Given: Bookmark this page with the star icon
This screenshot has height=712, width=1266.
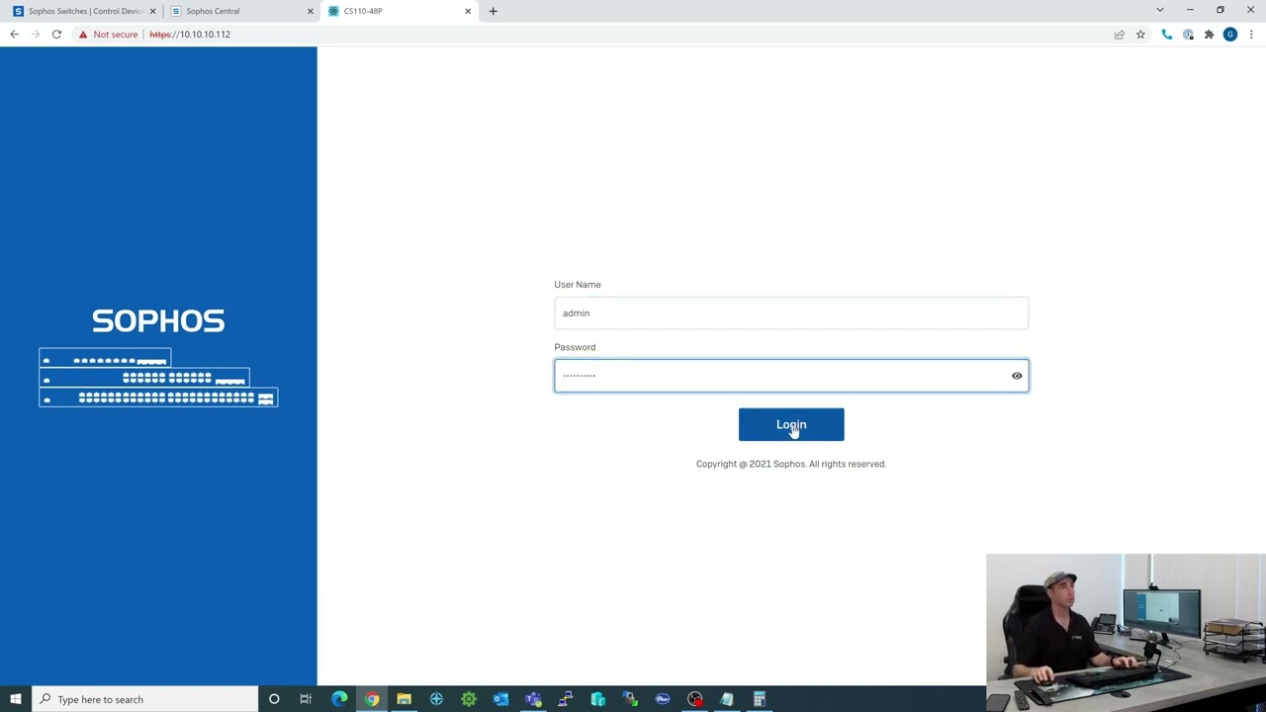Looking at the screenshot, I should (1140, 35).
